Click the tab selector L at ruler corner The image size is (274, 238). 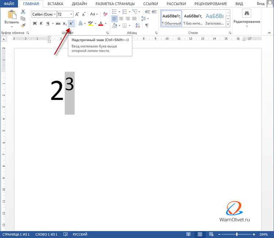click(4, 39)
